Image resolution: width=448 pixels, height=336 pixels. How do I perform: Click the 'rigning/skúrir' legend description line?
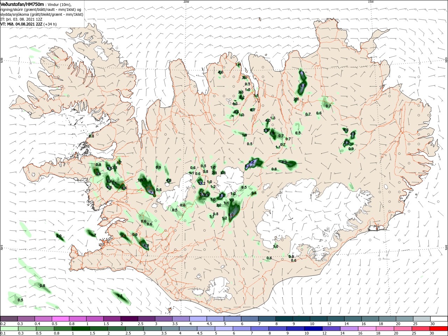click(41, 9)
